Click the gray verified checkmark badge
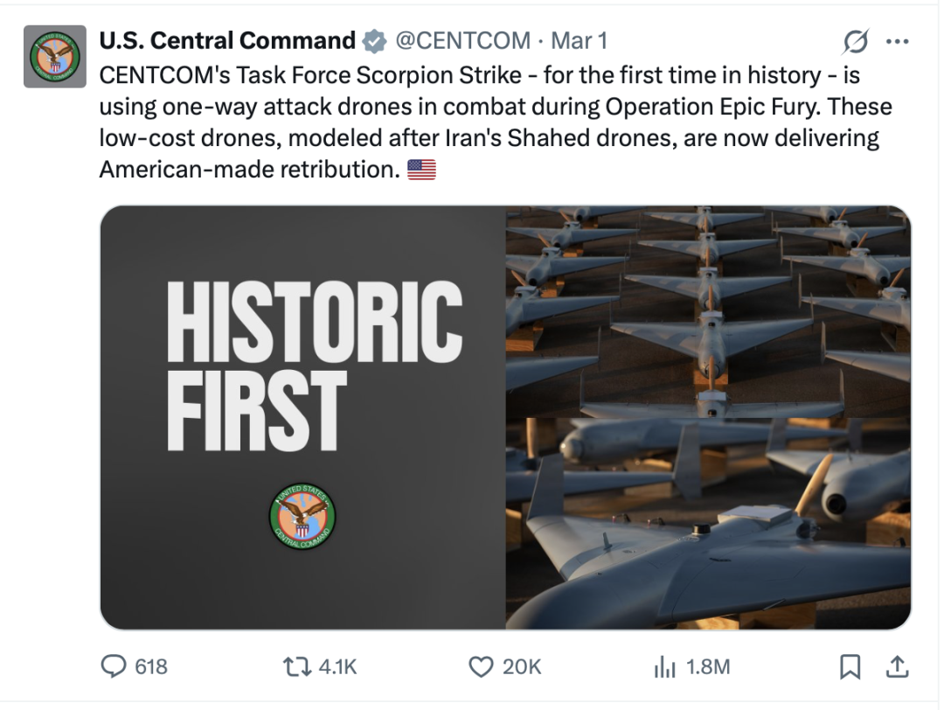Viewport: 944px width, 710px height. 374,41
